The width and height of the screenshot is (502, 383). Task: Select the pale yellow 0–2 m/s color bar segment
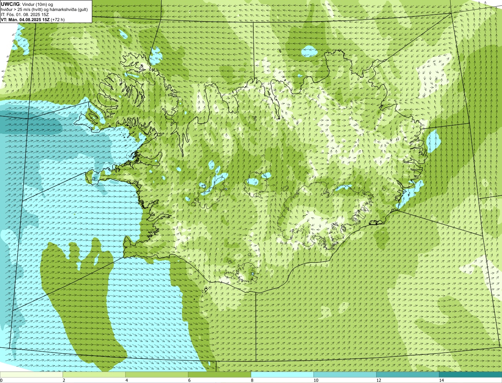31,374
